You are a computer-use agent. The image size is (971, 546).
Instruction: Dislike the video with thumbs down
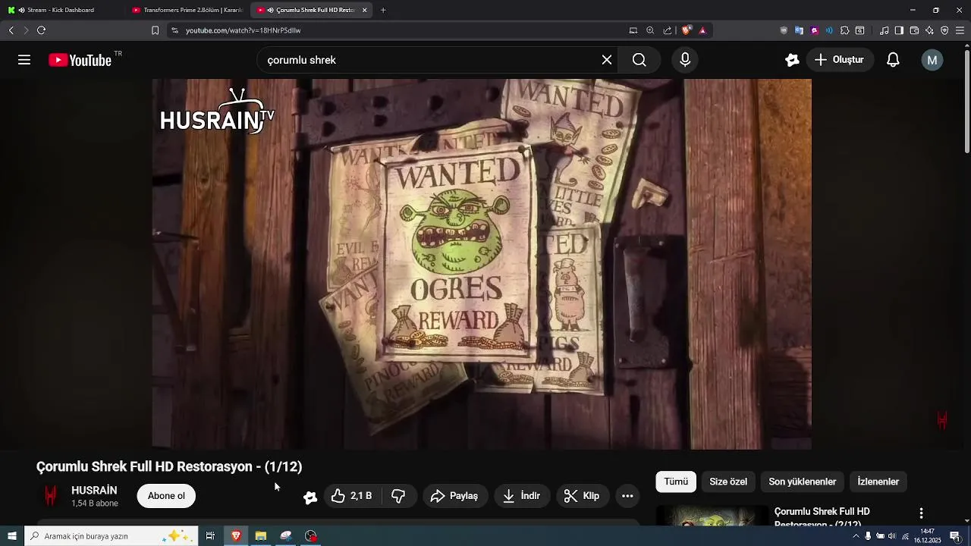(x=398, y=496)
